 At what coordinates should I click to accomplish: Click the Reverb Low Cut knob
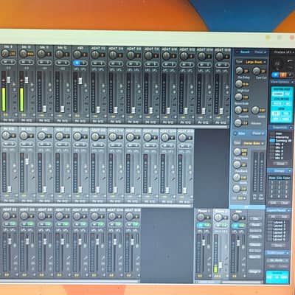pyautogui.click(x=256, y=71)
